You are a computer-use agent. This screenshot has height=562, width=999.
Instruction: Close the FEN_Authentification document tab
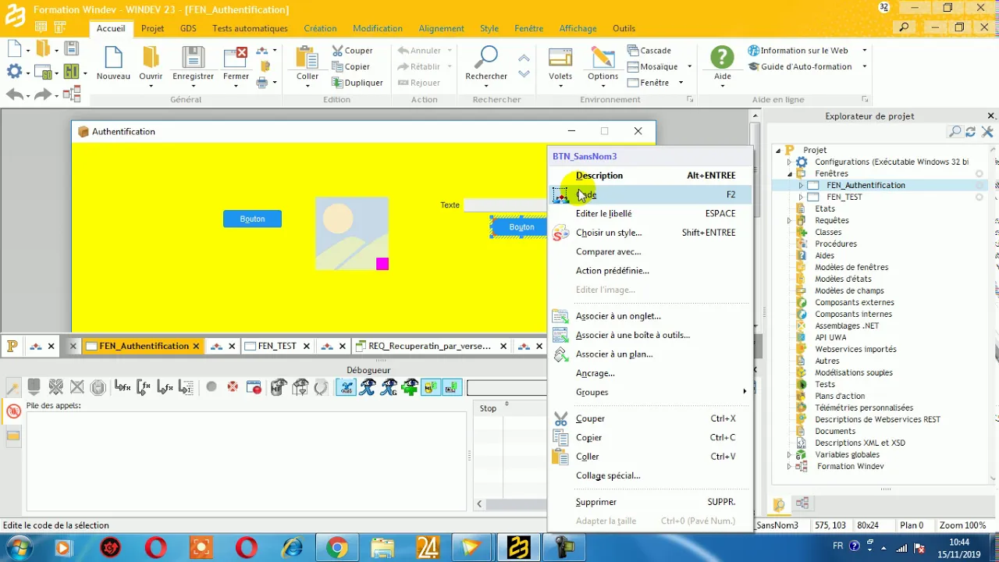pos(196,346)
